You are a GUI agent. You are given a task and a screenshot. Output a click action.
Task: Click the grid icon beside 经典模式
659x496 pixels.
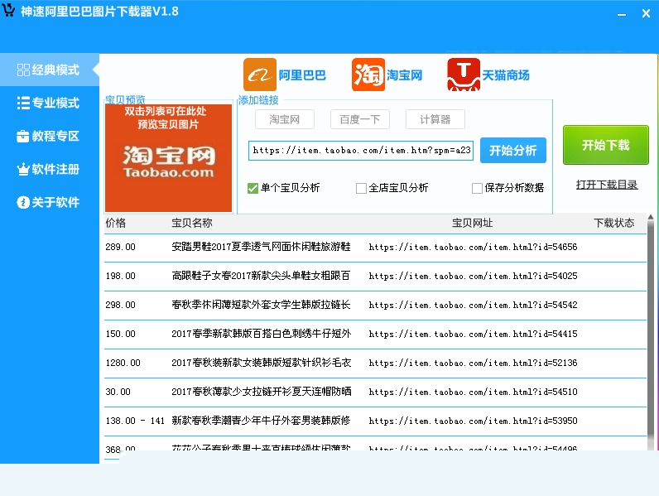coord(23,70)
